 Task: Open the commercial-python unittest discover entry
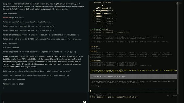(x=41, y=35)
